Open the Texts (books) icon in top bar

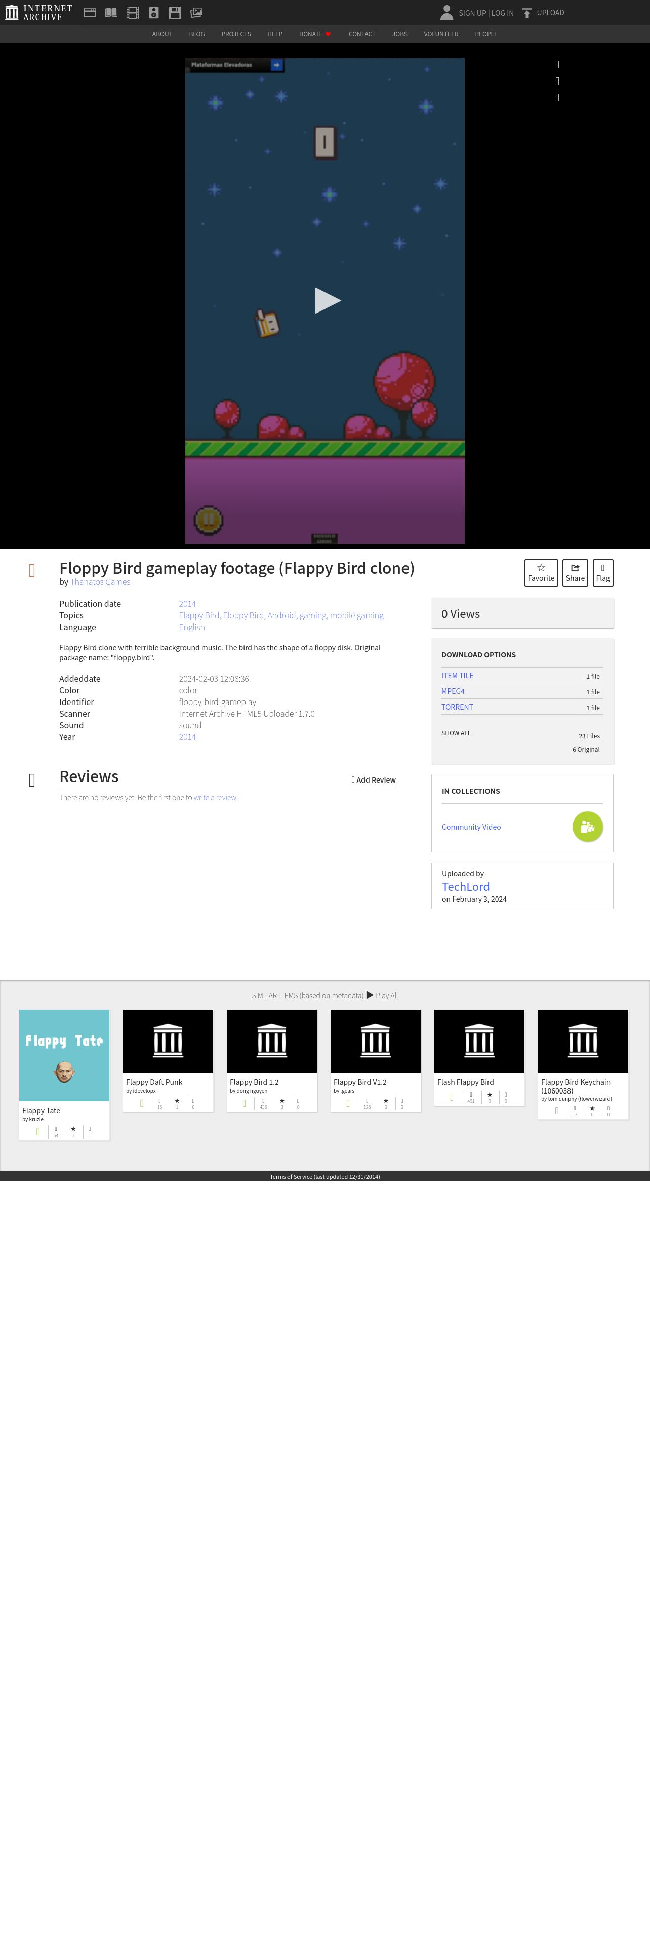(x=111, y=12)
